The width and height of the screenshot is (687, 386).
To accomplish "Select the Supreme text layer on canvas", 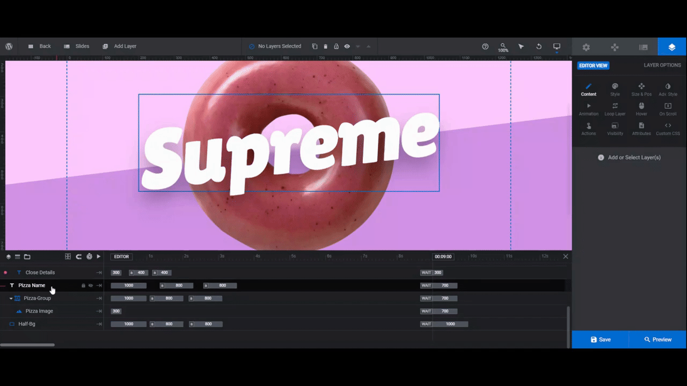I will click(289, 143).
